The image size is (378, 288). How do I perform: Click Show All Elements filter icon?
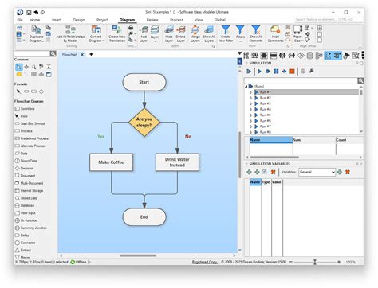[256, 30]
